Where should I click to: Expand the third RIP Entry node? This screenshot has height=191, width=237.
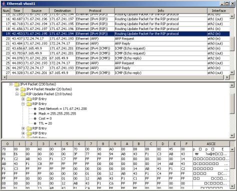coord(23,128)
